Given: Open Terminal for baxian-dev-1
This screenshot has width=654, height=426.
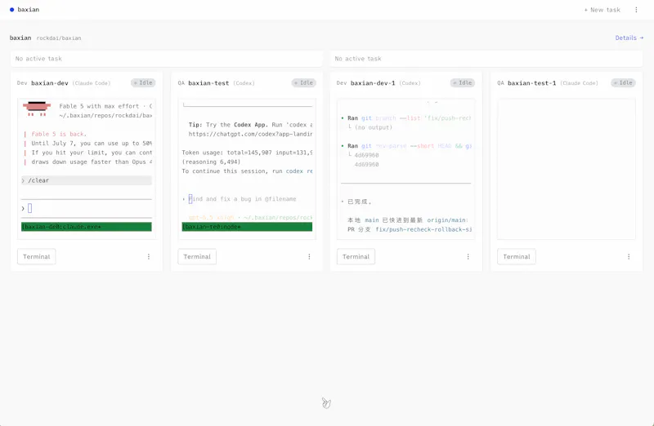Looking at the screenshot, I should tap(356, 256).
